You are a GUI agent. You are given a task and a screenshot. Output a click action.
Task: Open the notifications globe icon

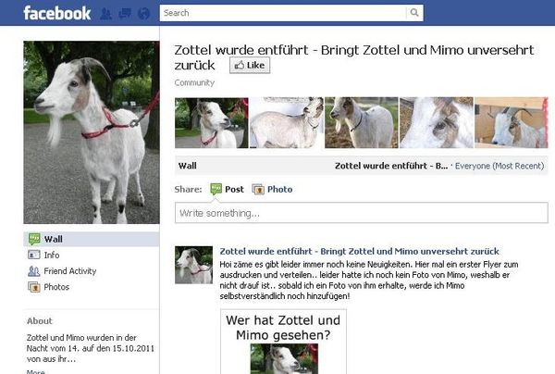coord(143,14)
